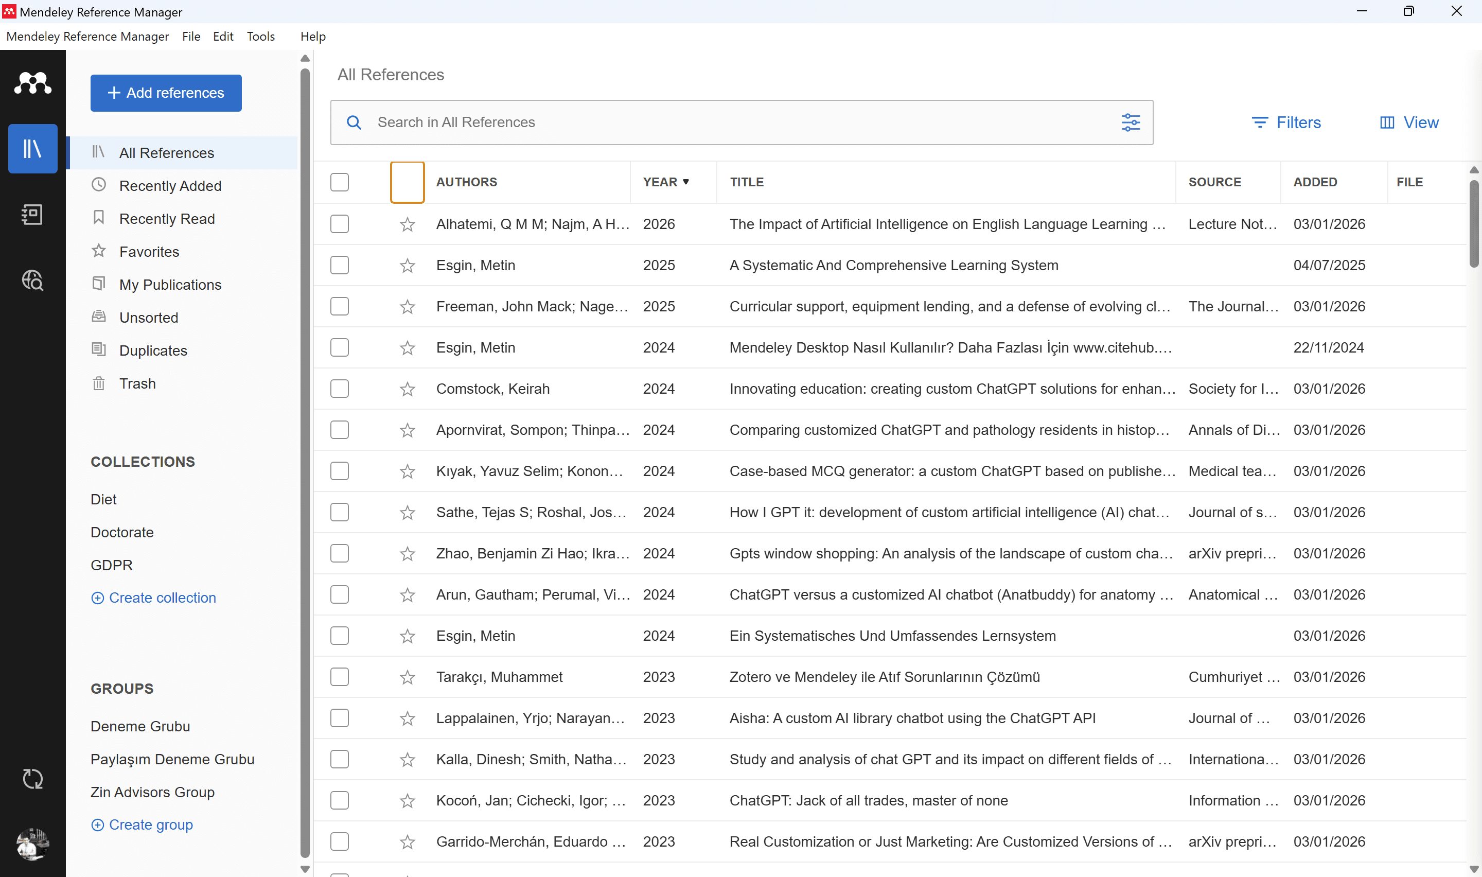The image size is (1482, 877).
Task: Star the Comstock, Keirah reference
Action: [407, 389]
